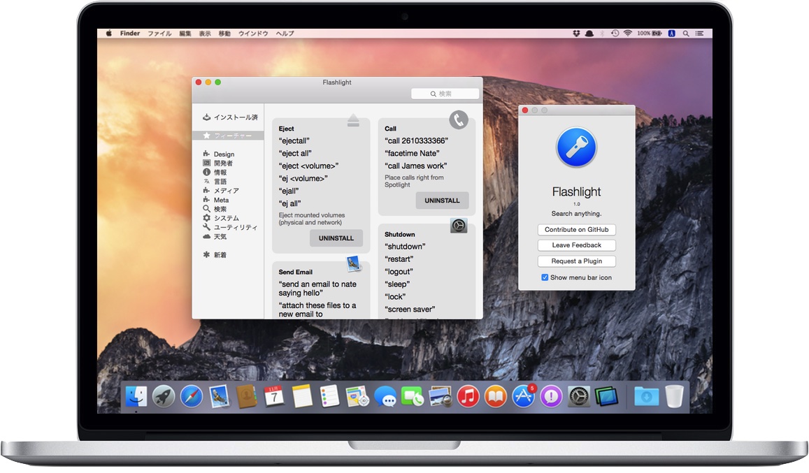Click the Request a Plugin button
The image size is (809, 473).
576,261
